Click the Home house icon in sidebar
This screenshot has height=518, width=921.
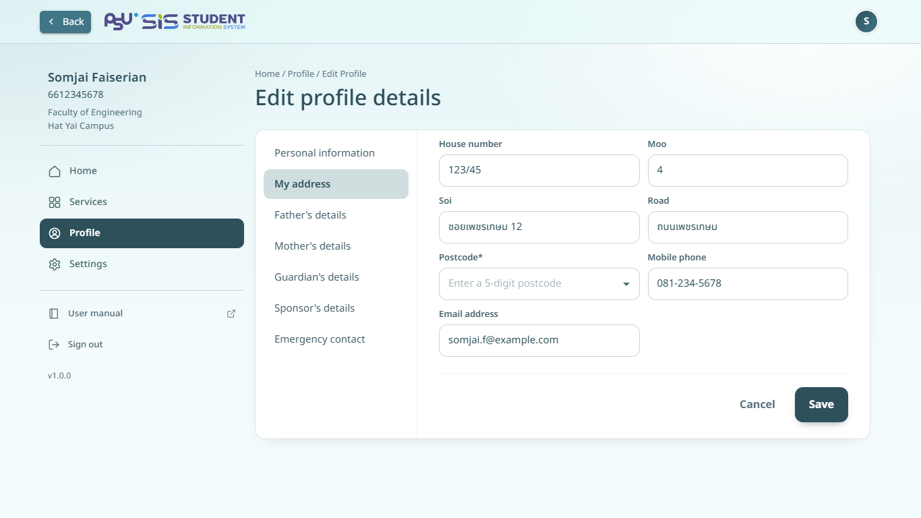[x=55, y=171]
